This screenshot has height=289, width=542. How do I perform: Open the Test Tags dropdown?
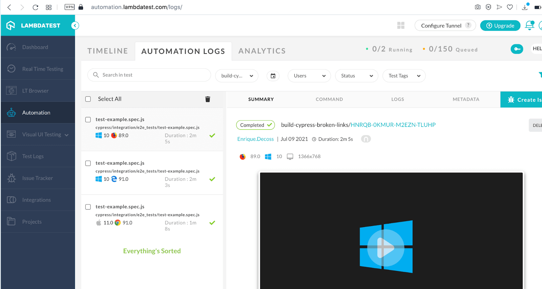404,76
